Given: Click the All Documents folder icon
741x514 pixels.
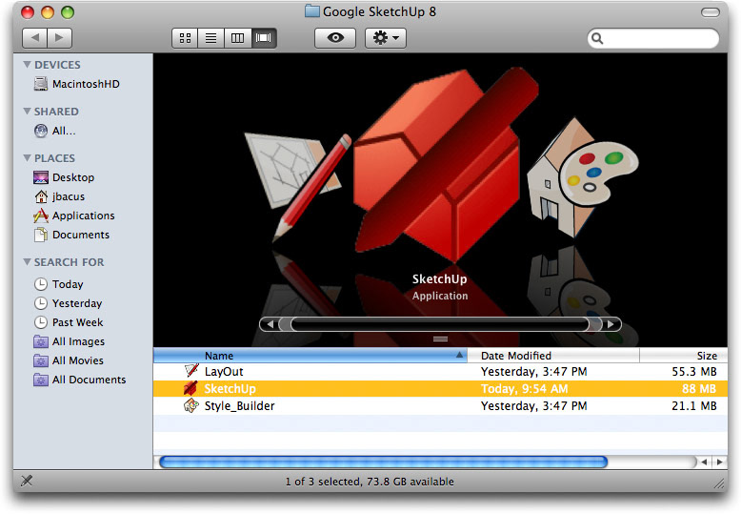Looking at the screenshot, I should point(41,380).
